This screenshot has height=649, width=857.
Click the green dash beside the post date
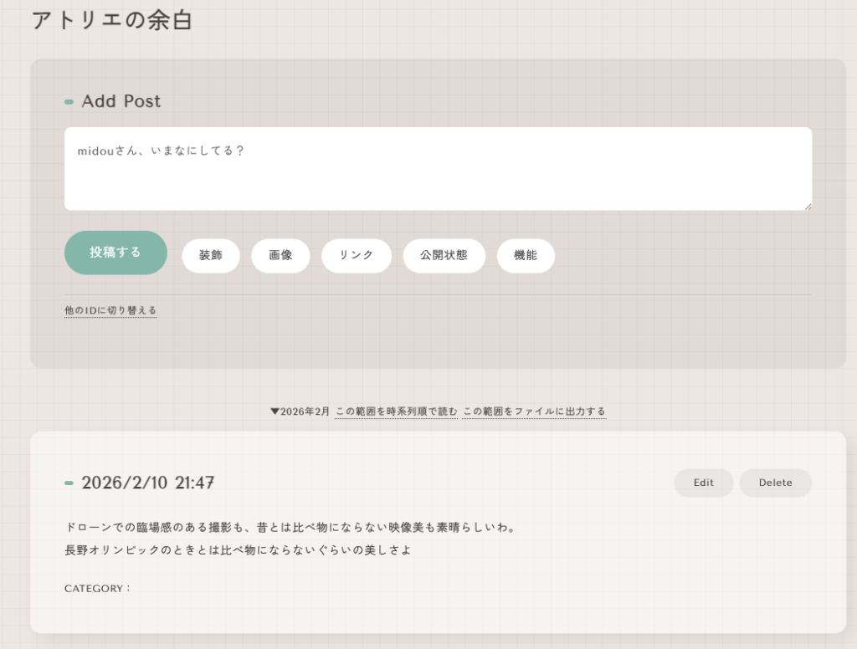click(69, 483)
